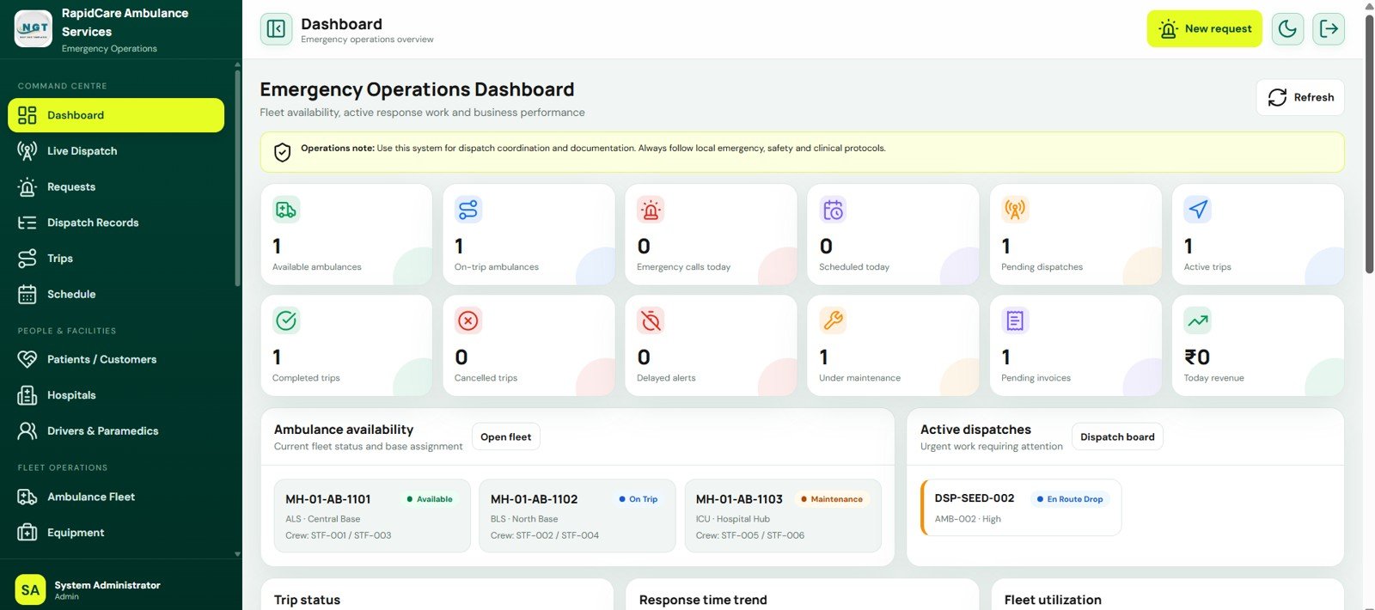The height and width of the screenshot is (610, 1375).
Task: Click the Scheduled today calendar-clock icon
Action: (833, 210)
